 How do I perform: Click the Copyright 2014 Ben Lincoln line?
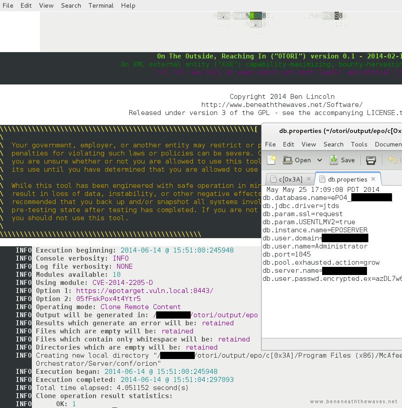282,97
